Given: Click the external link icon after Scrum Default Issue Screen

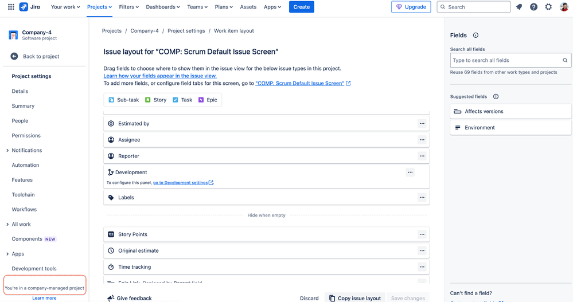Looking at the screenshot, I should tap(348, 83).
